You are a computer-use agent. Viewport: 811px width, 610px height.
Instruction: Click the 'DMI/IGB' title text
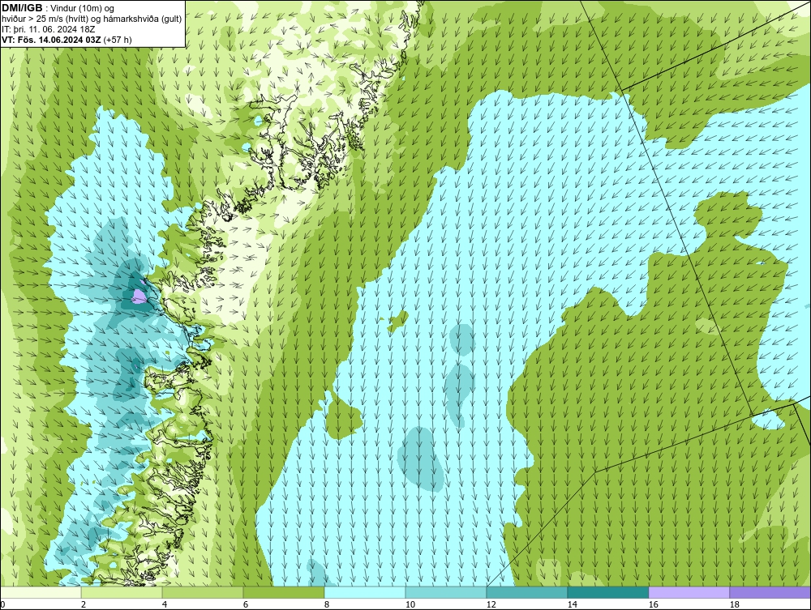coord(22,8)
